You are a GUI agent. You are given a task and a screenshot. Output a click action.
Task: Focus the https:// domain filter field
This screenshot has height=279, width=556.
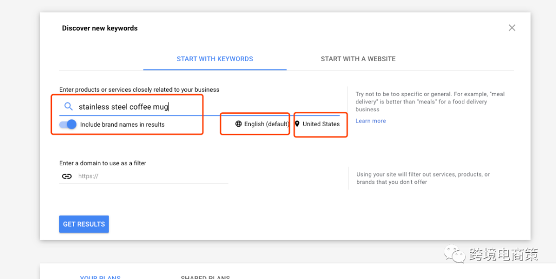coord(152,176)
